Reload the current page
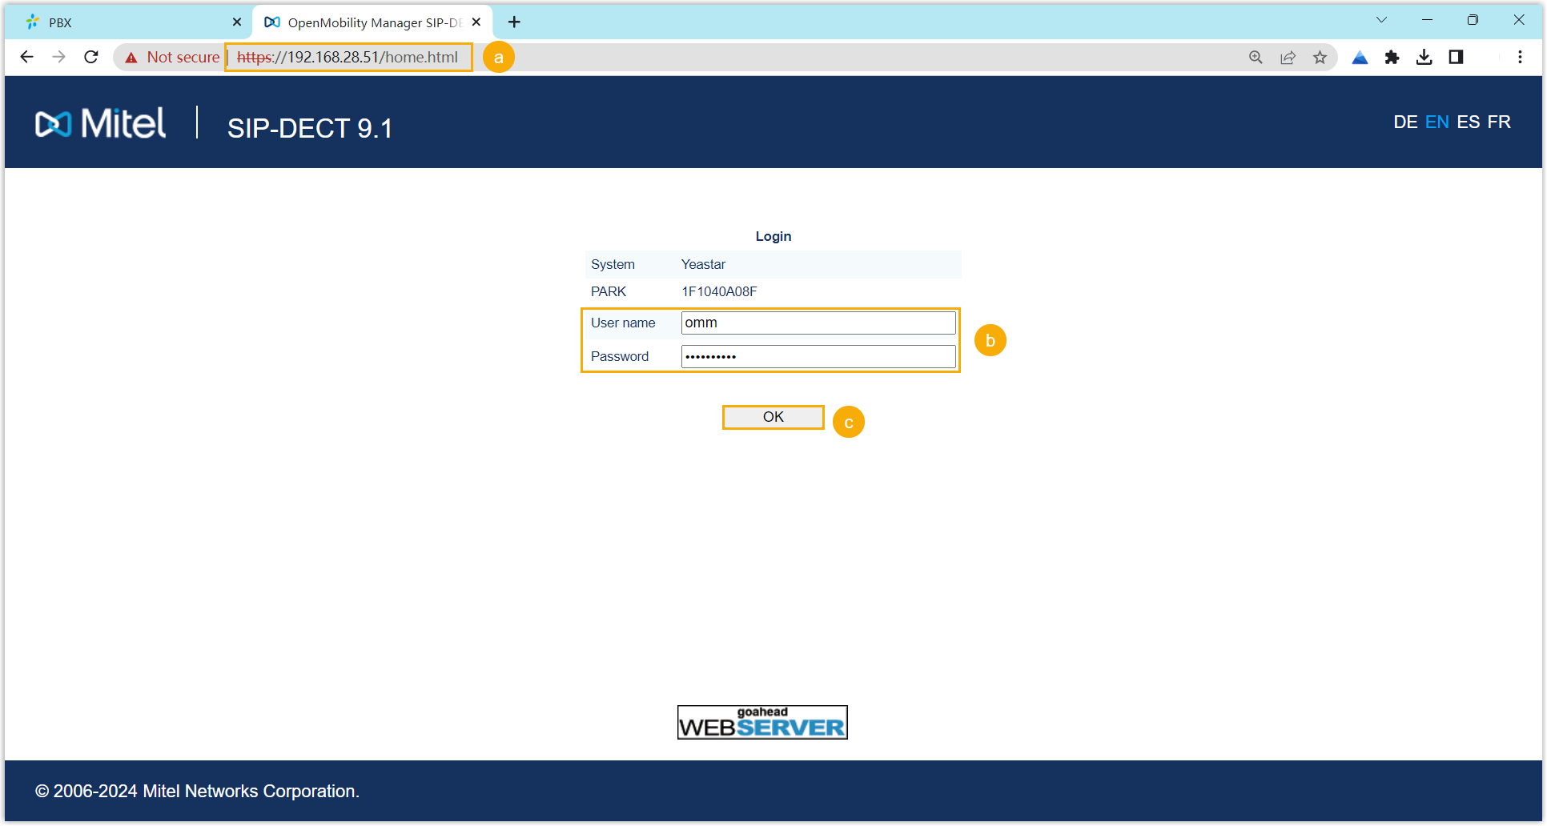Viewport: 1547px width, 826px height. [91, 57]
